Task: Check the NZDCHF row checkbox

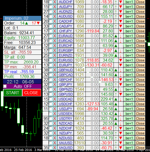Action: [51, 128]
